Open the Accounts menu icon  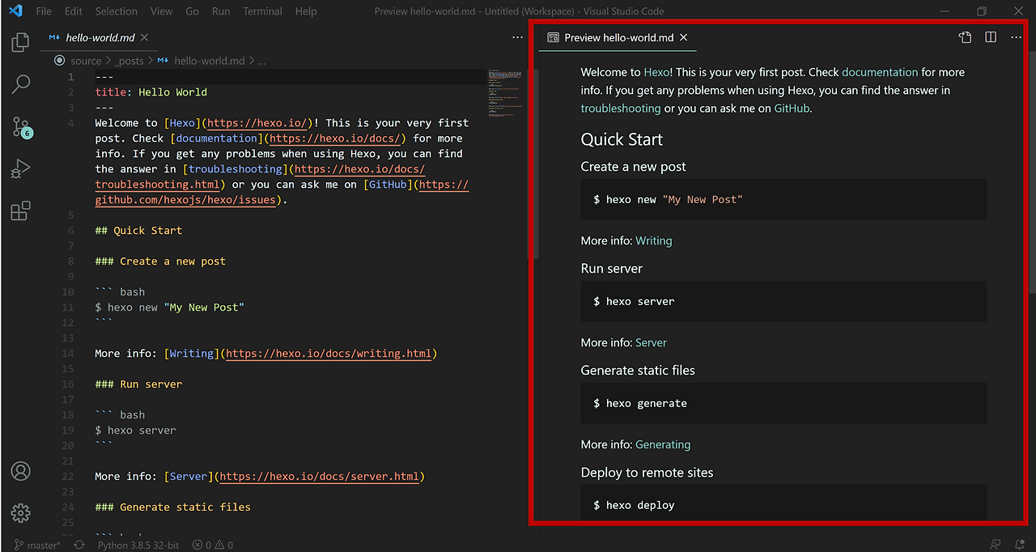pos(21,471)
